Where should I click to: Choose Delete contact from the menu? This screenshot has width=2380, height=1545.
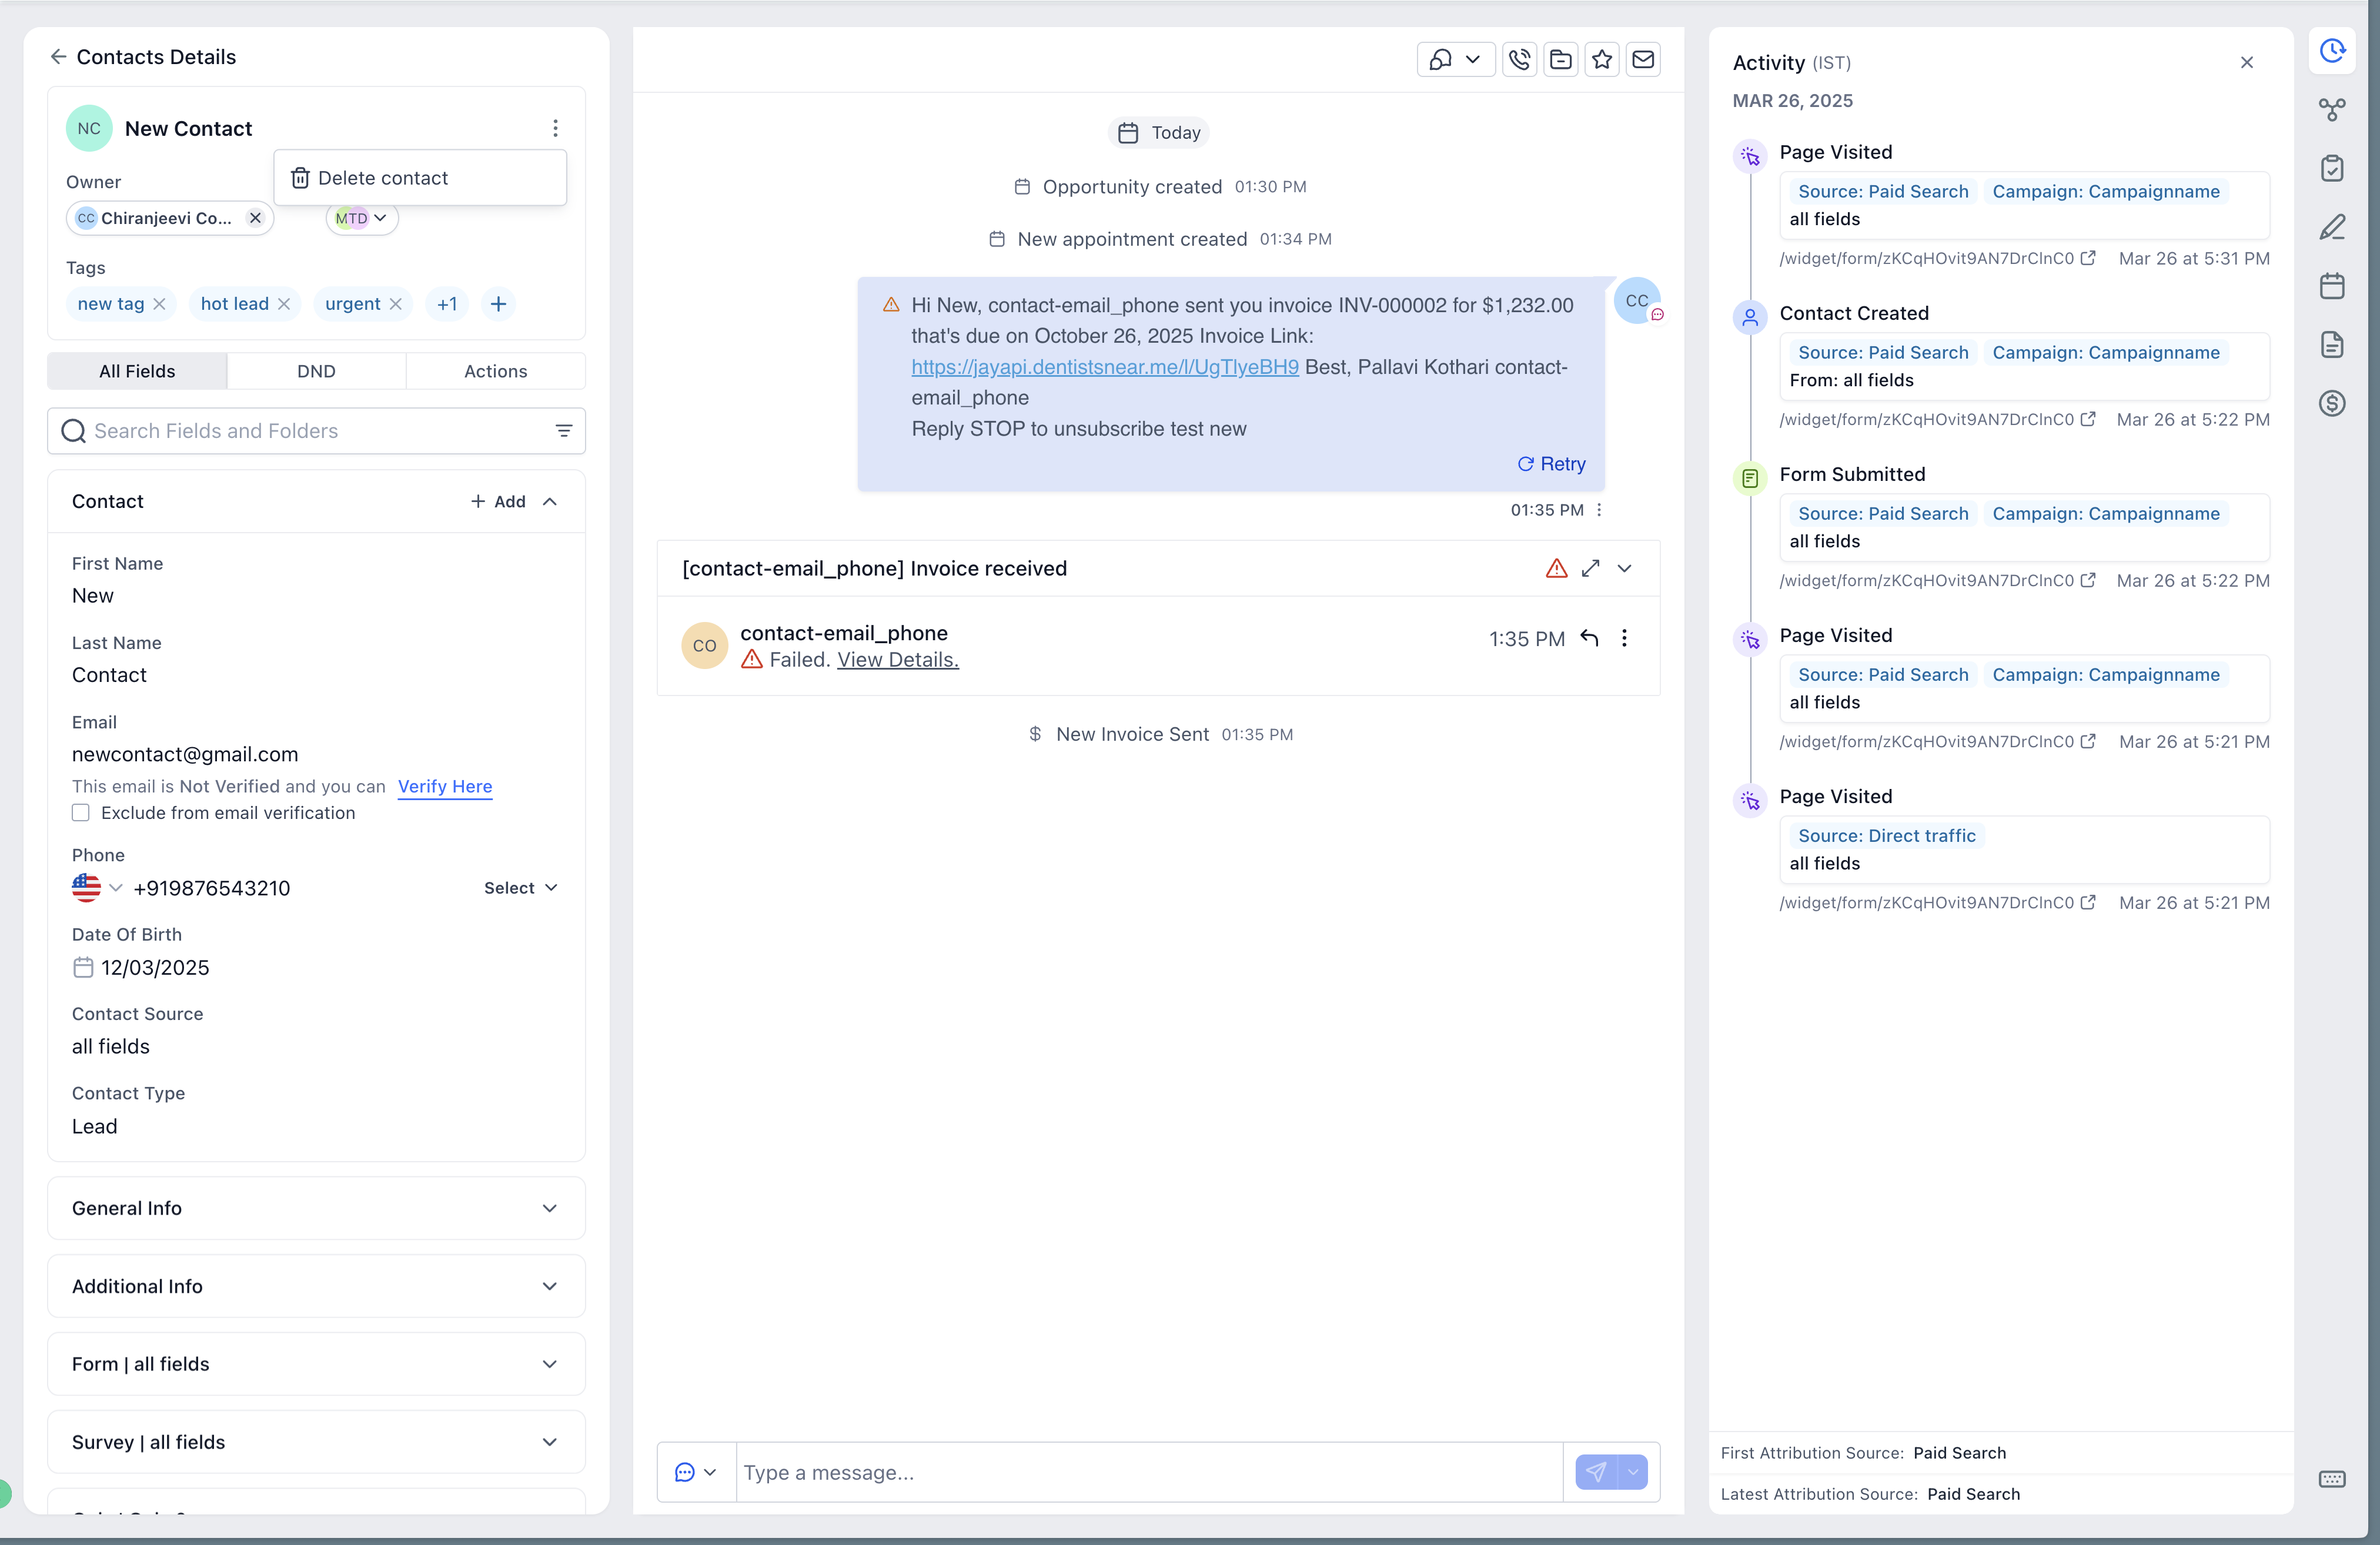click(383, 178)
